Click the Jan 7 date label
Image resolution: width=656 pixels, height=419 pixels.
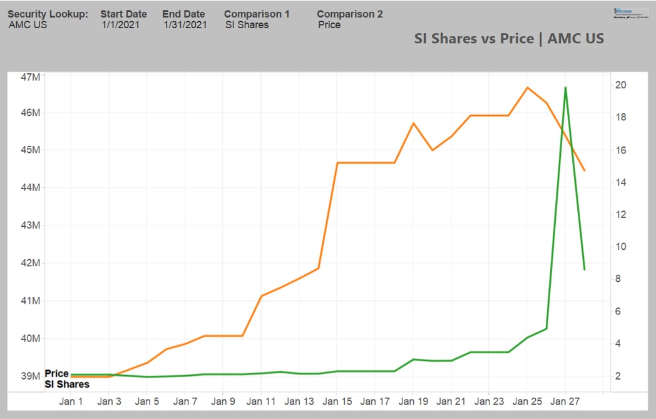(x=185, y=401)
